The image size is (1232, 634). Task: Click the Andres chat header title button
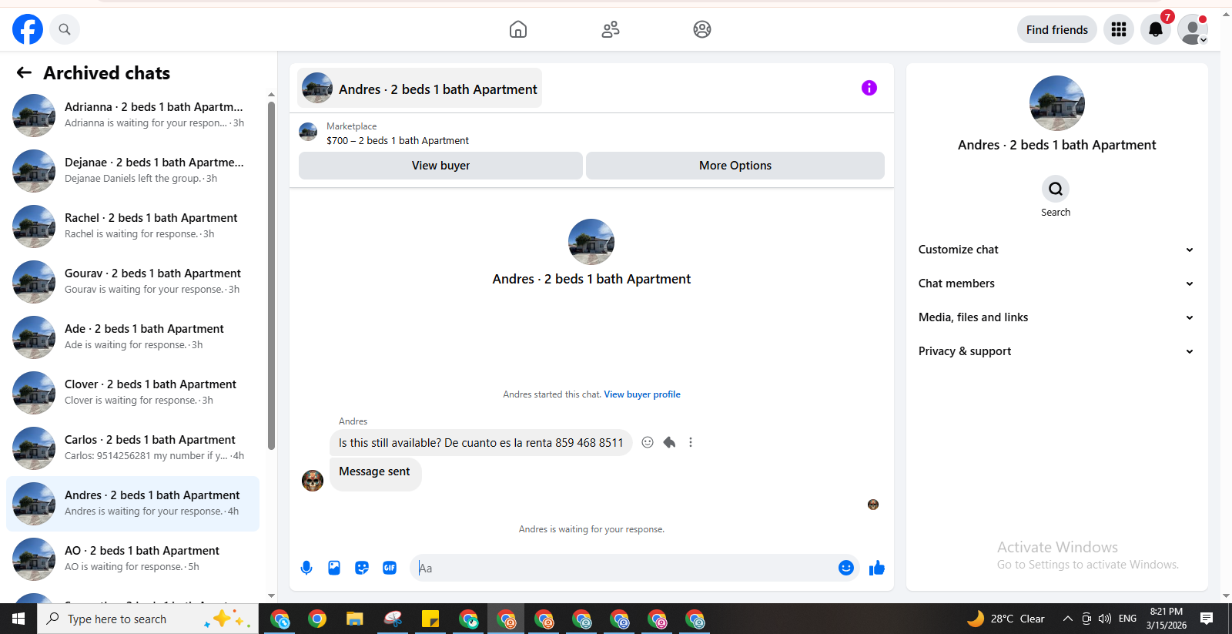pos(420,88)
